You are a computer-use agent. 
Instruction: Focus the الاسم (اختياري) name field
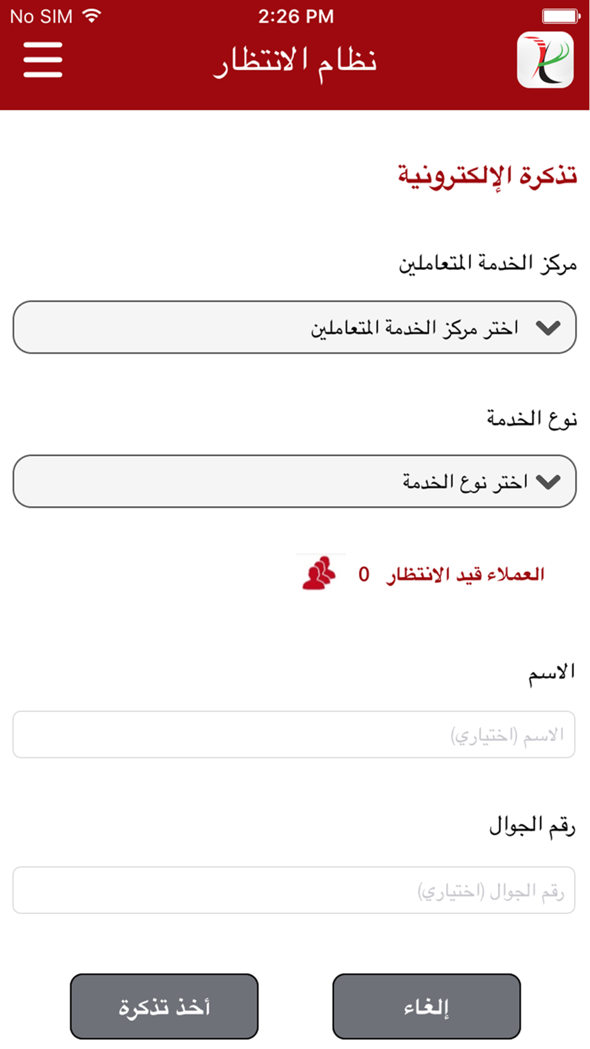click(294, 735)
